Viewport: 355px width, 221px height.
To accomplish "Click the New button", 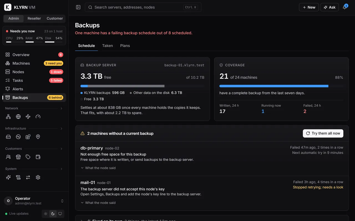I will click(309, 7).
